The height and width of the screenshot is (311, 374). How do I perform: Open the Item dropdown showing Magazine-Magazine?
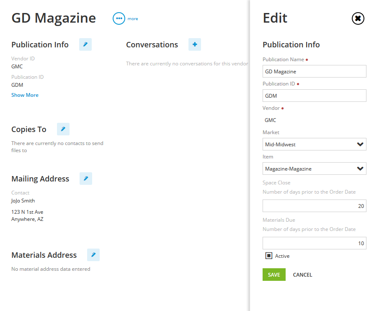click(315, 168)
